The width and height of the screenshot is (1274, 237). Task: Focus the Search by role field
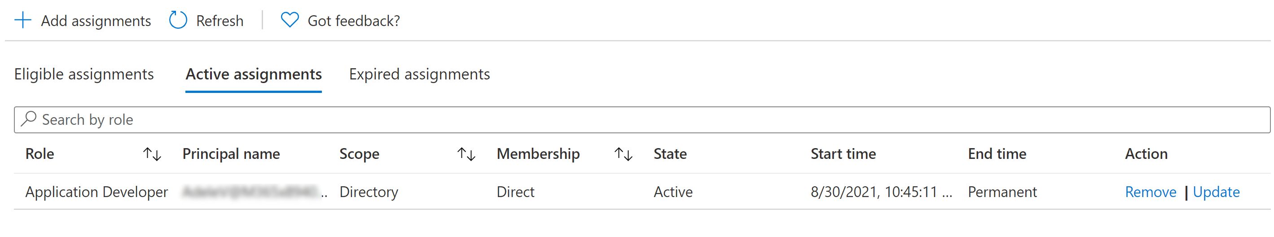coord(643,120)
